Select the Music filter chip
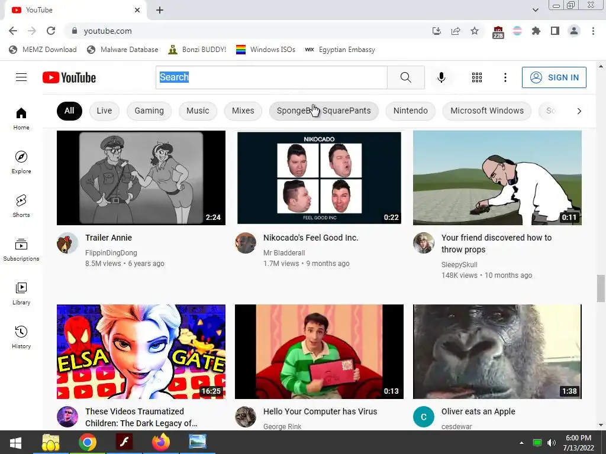This screenshot has width=606, height=454. click(198, 111)
